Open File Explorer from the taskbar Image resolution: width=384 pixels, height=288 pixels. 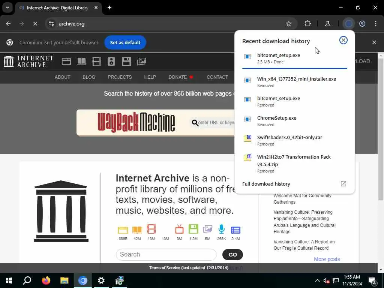tap(64, 280)
